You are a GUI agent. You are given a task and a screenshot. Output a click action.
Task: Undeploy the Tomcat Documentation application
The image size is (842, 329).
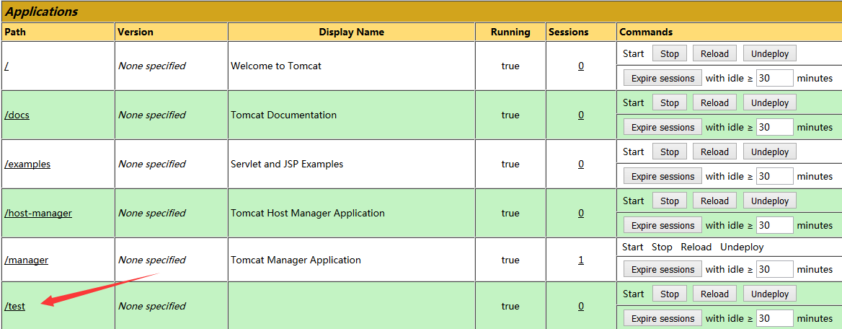point(769,102)
